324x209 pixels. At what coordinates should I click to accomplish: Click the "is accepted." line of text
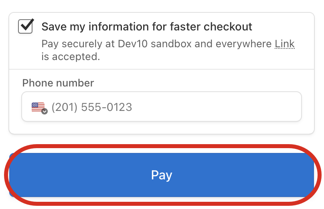point(71,56)
